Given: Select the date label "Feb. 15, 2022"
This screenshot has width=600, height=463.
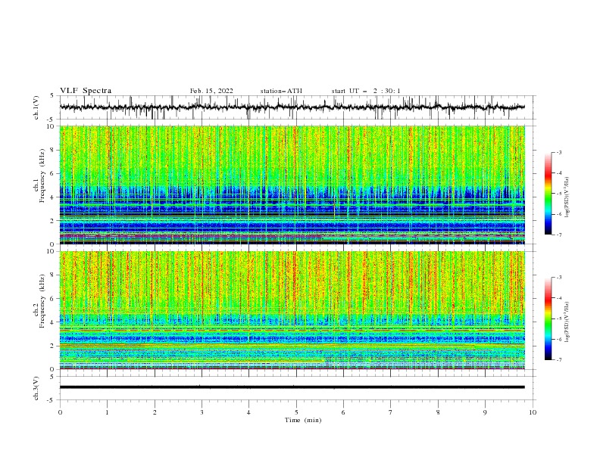Looking at the screenshot, I should [211, 91].
